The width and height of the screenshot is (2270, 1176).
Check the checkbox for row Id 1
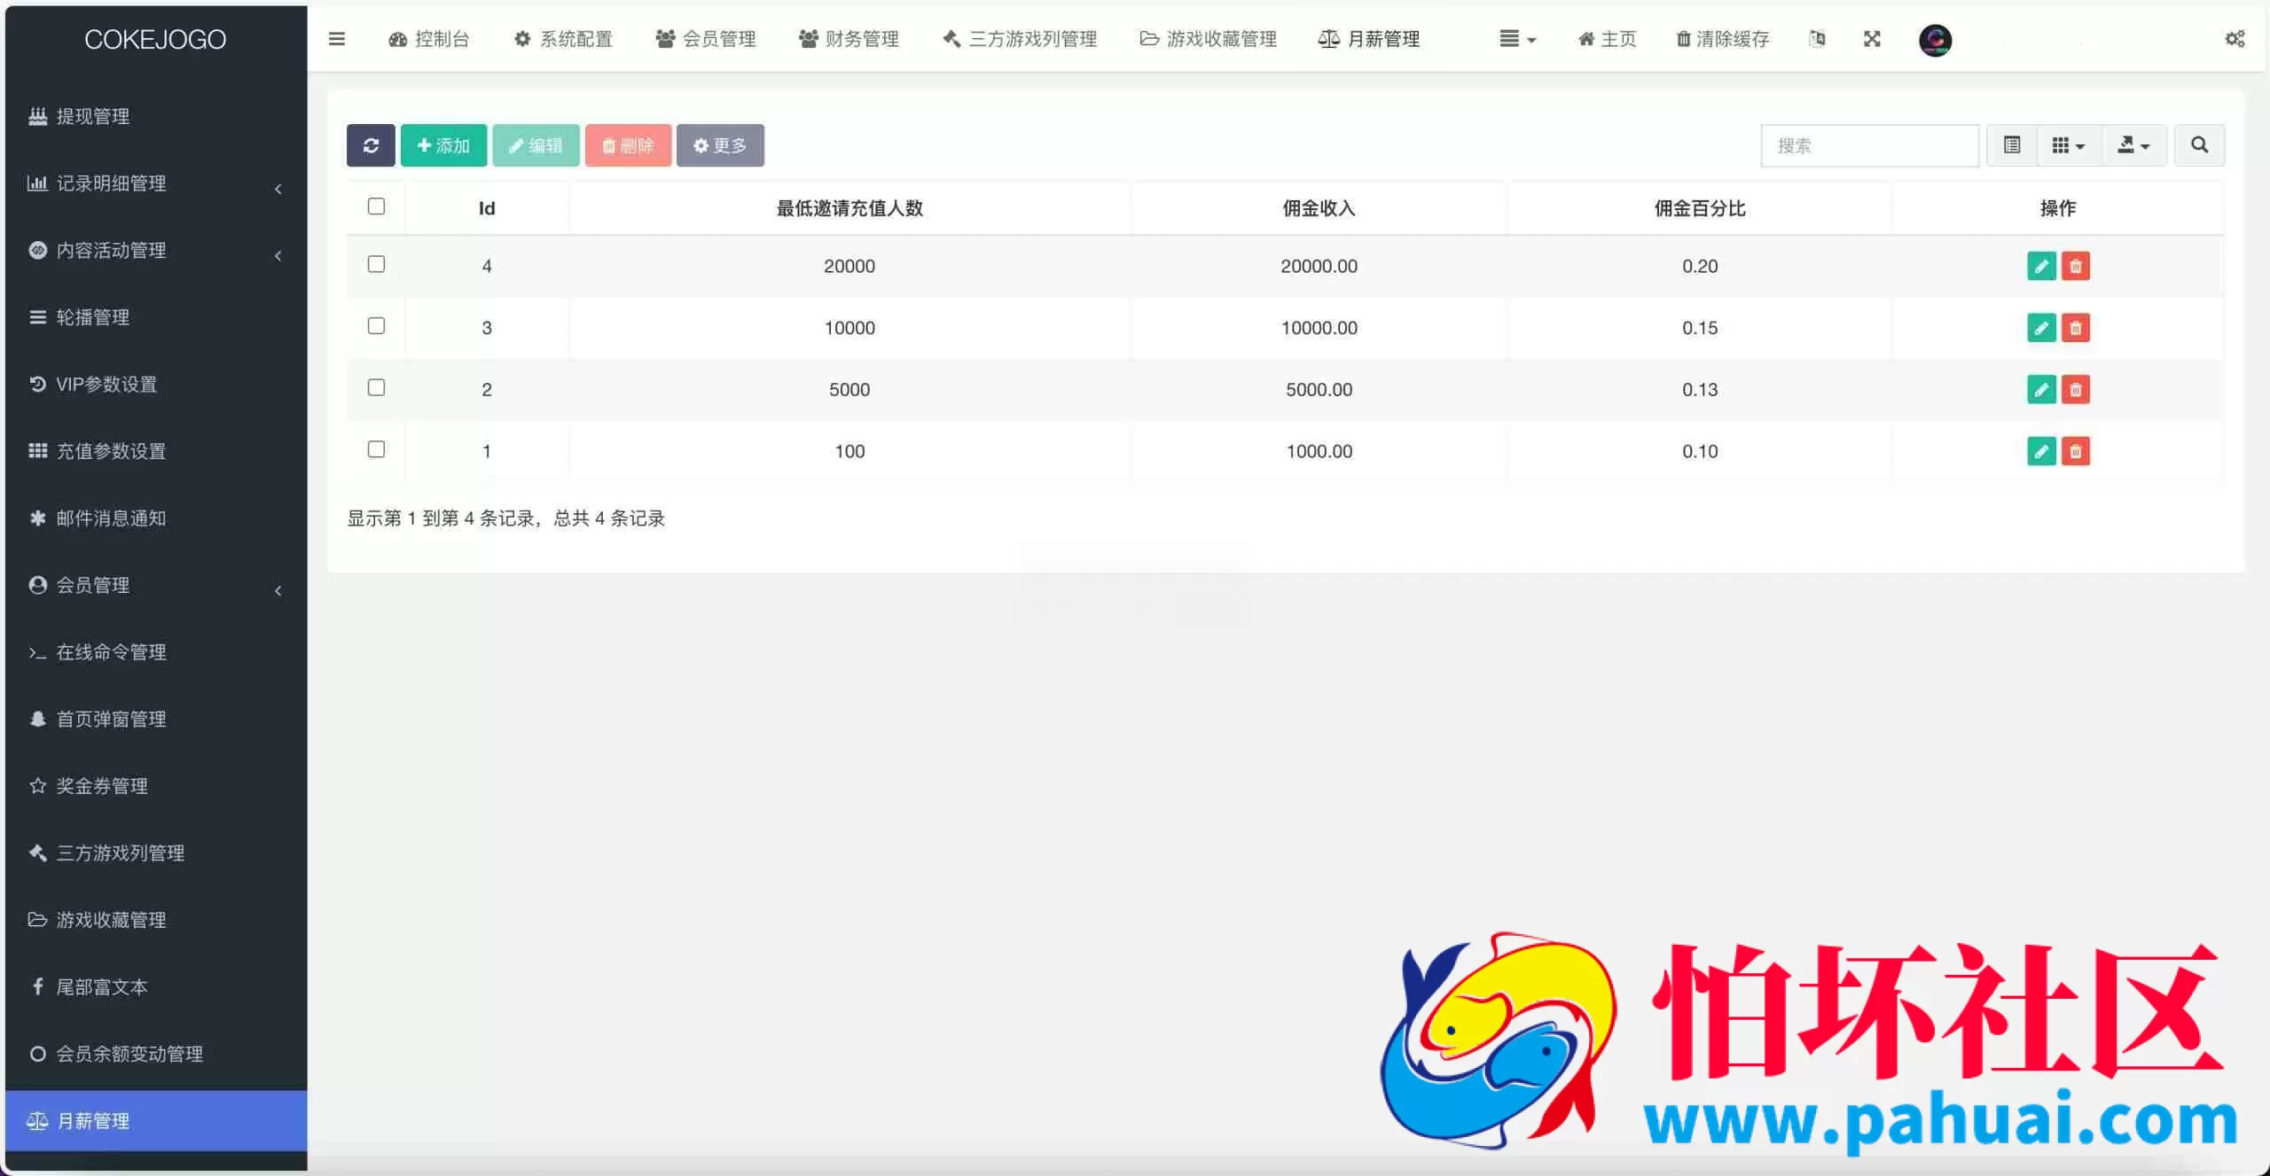pyautogui.click(x=376, y=449)
